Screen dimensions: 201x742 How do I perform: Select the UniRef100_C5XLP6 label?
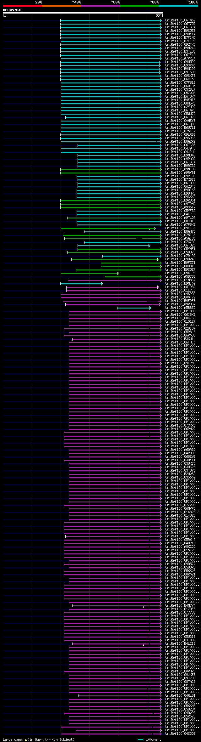click(180, 273)
